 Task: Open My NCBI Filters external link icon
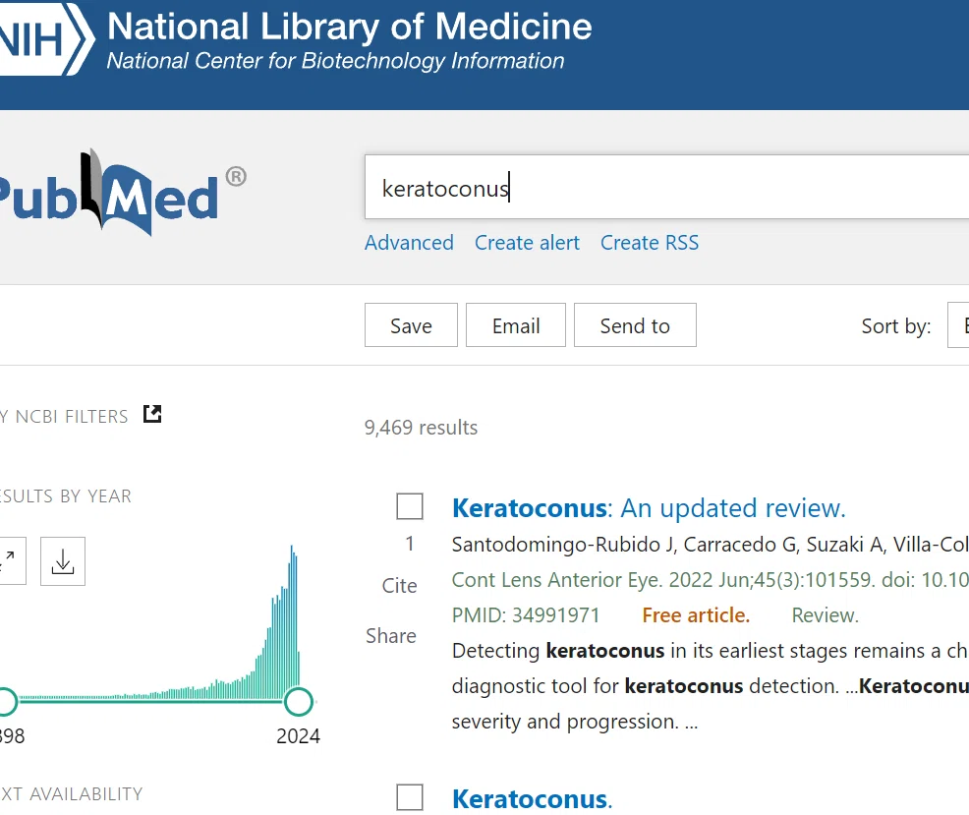[152, 414]
